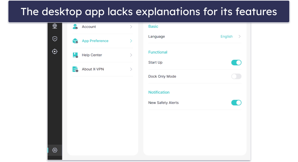This screenshot has width=298, height=162.
Task: Enable Dock Only Mode switch
Action: coord(236,77)
